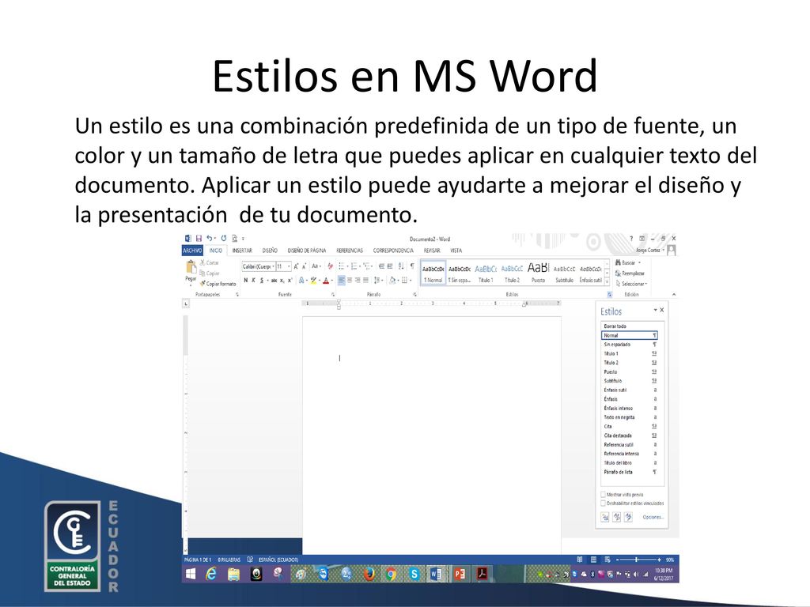Open the ARCHIVO tab
This screenshot has width=810, height=607.
click(x=192, y=251)
